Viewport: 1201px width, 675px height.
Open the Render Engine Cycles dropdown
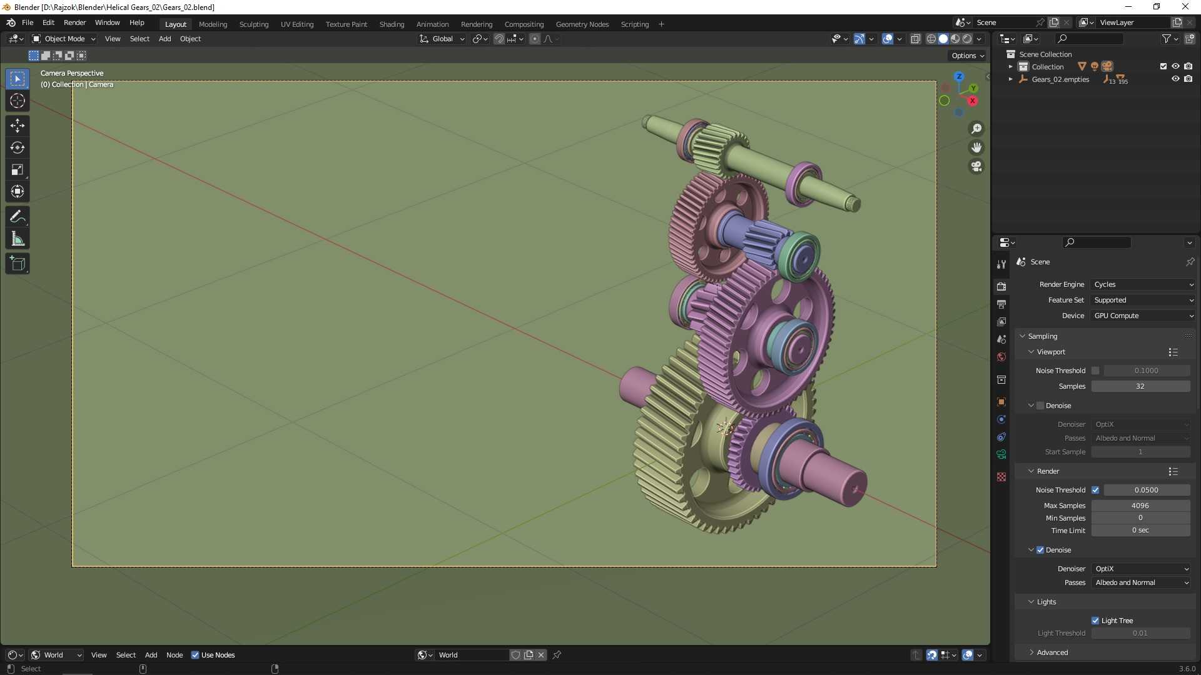pyautogui.click(x=1143, y=284)
